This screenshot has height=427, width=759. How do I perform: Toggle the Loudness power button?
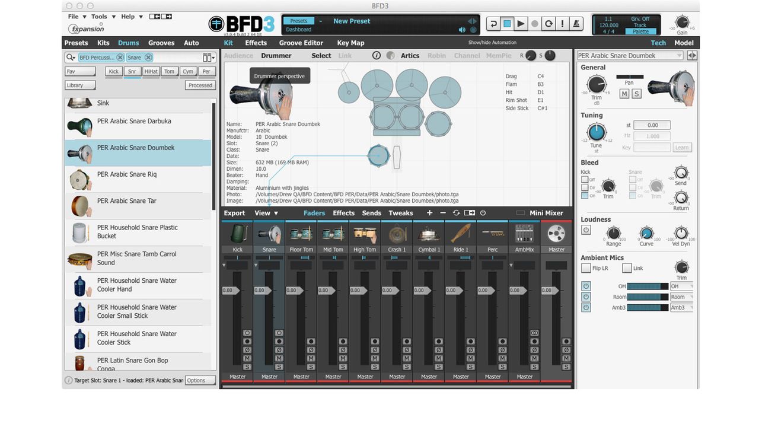586,230
